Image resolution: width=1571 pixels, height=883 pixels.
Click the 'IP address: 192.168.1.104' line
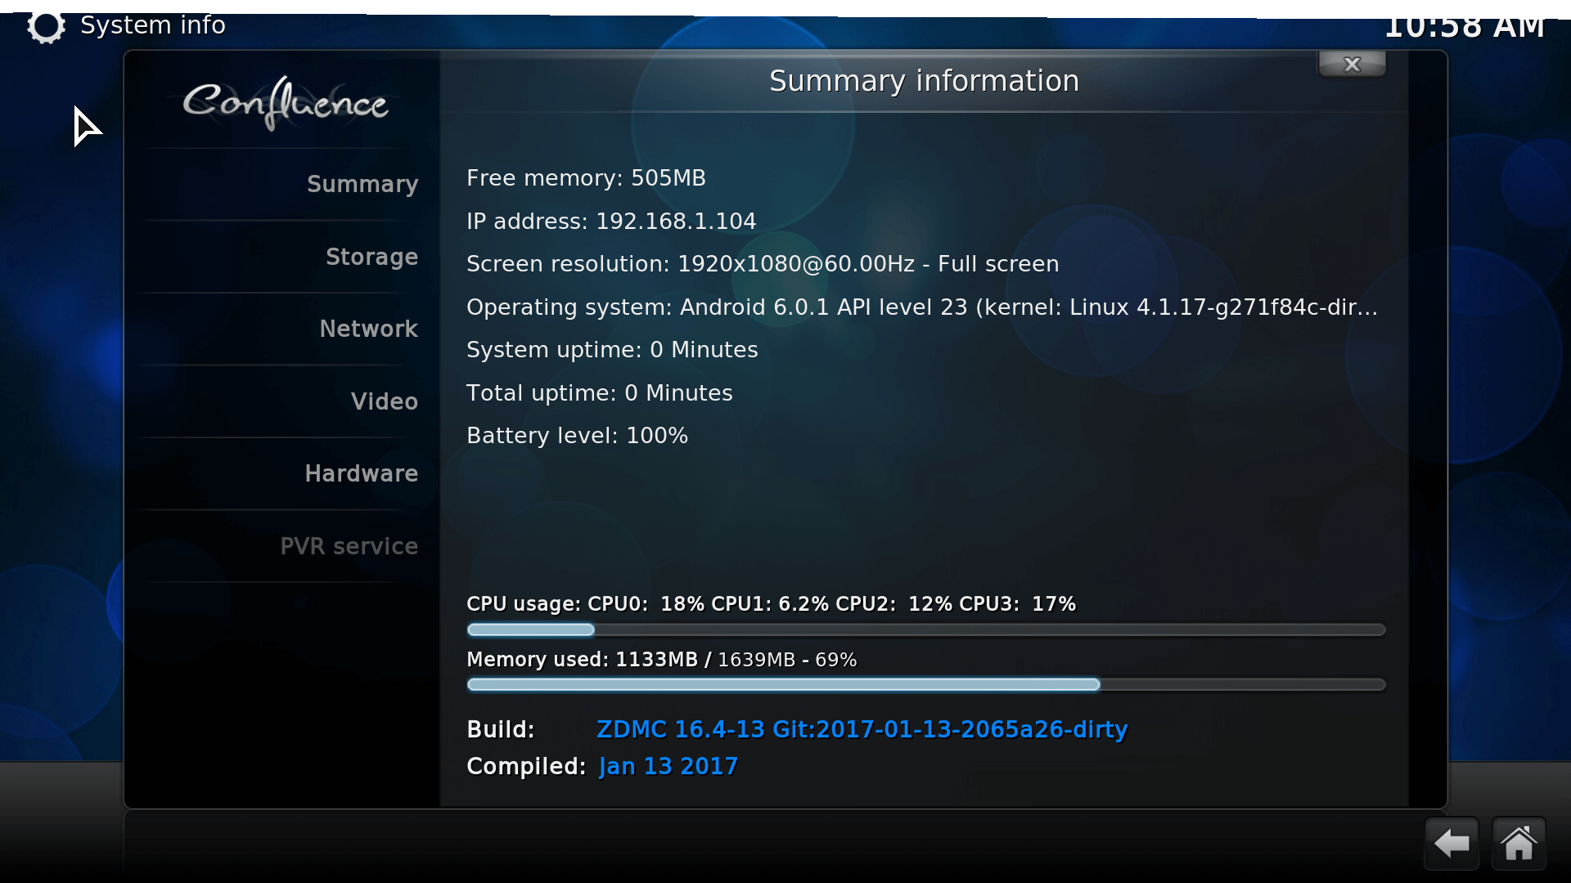click(611, 222)
